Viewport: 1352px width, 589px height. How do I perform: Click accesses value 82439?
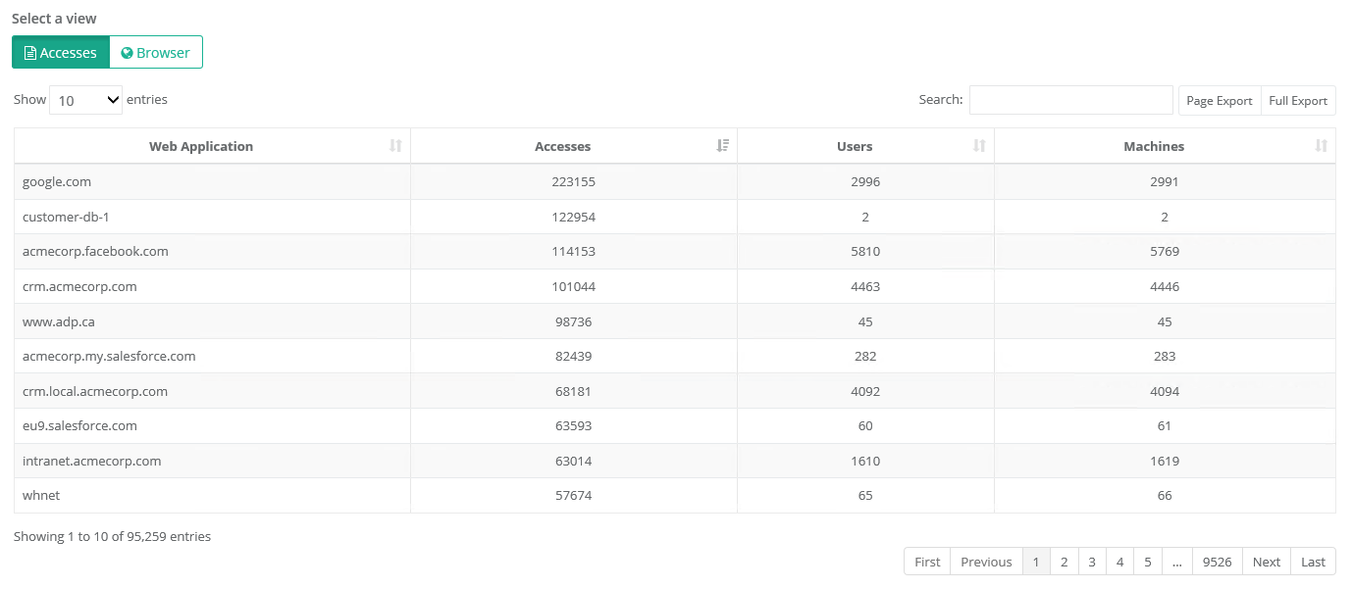574,356
